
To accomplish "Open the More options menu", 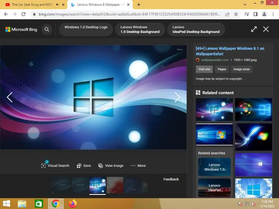I will (x=138, y=166).
